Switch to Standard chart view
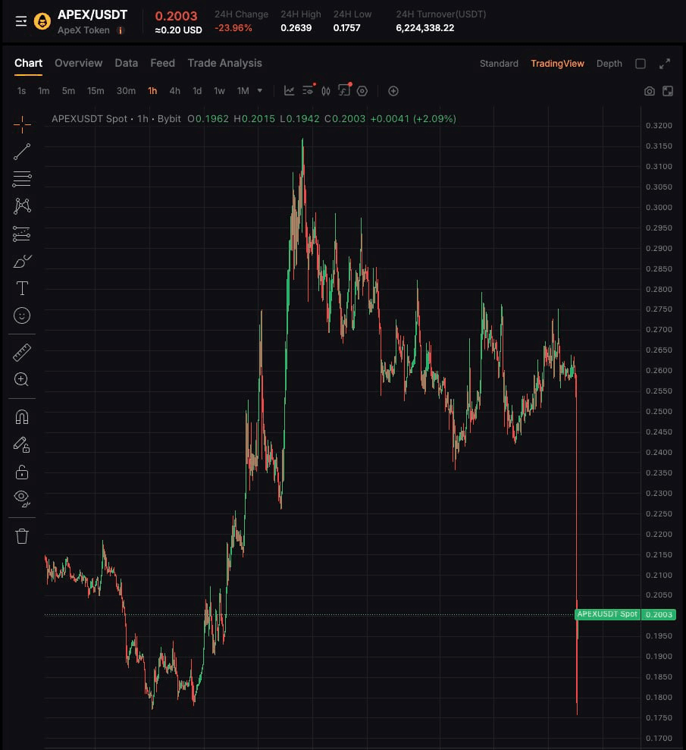The height and width of the screenshot is (750, 686). point(499,64)
